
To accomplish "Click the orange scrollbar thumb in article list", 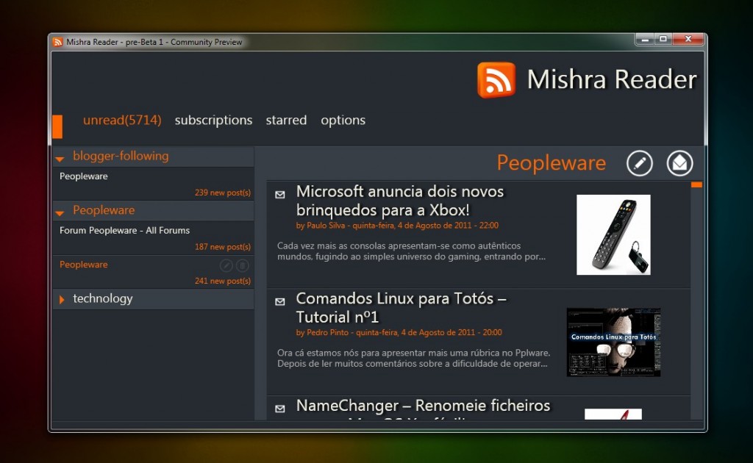I will pos(696,184).
